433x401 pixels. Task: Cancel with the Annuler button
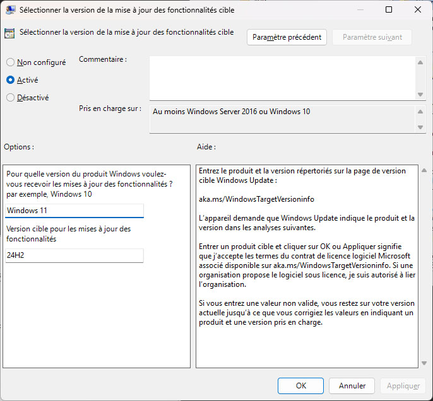point(352,386)
